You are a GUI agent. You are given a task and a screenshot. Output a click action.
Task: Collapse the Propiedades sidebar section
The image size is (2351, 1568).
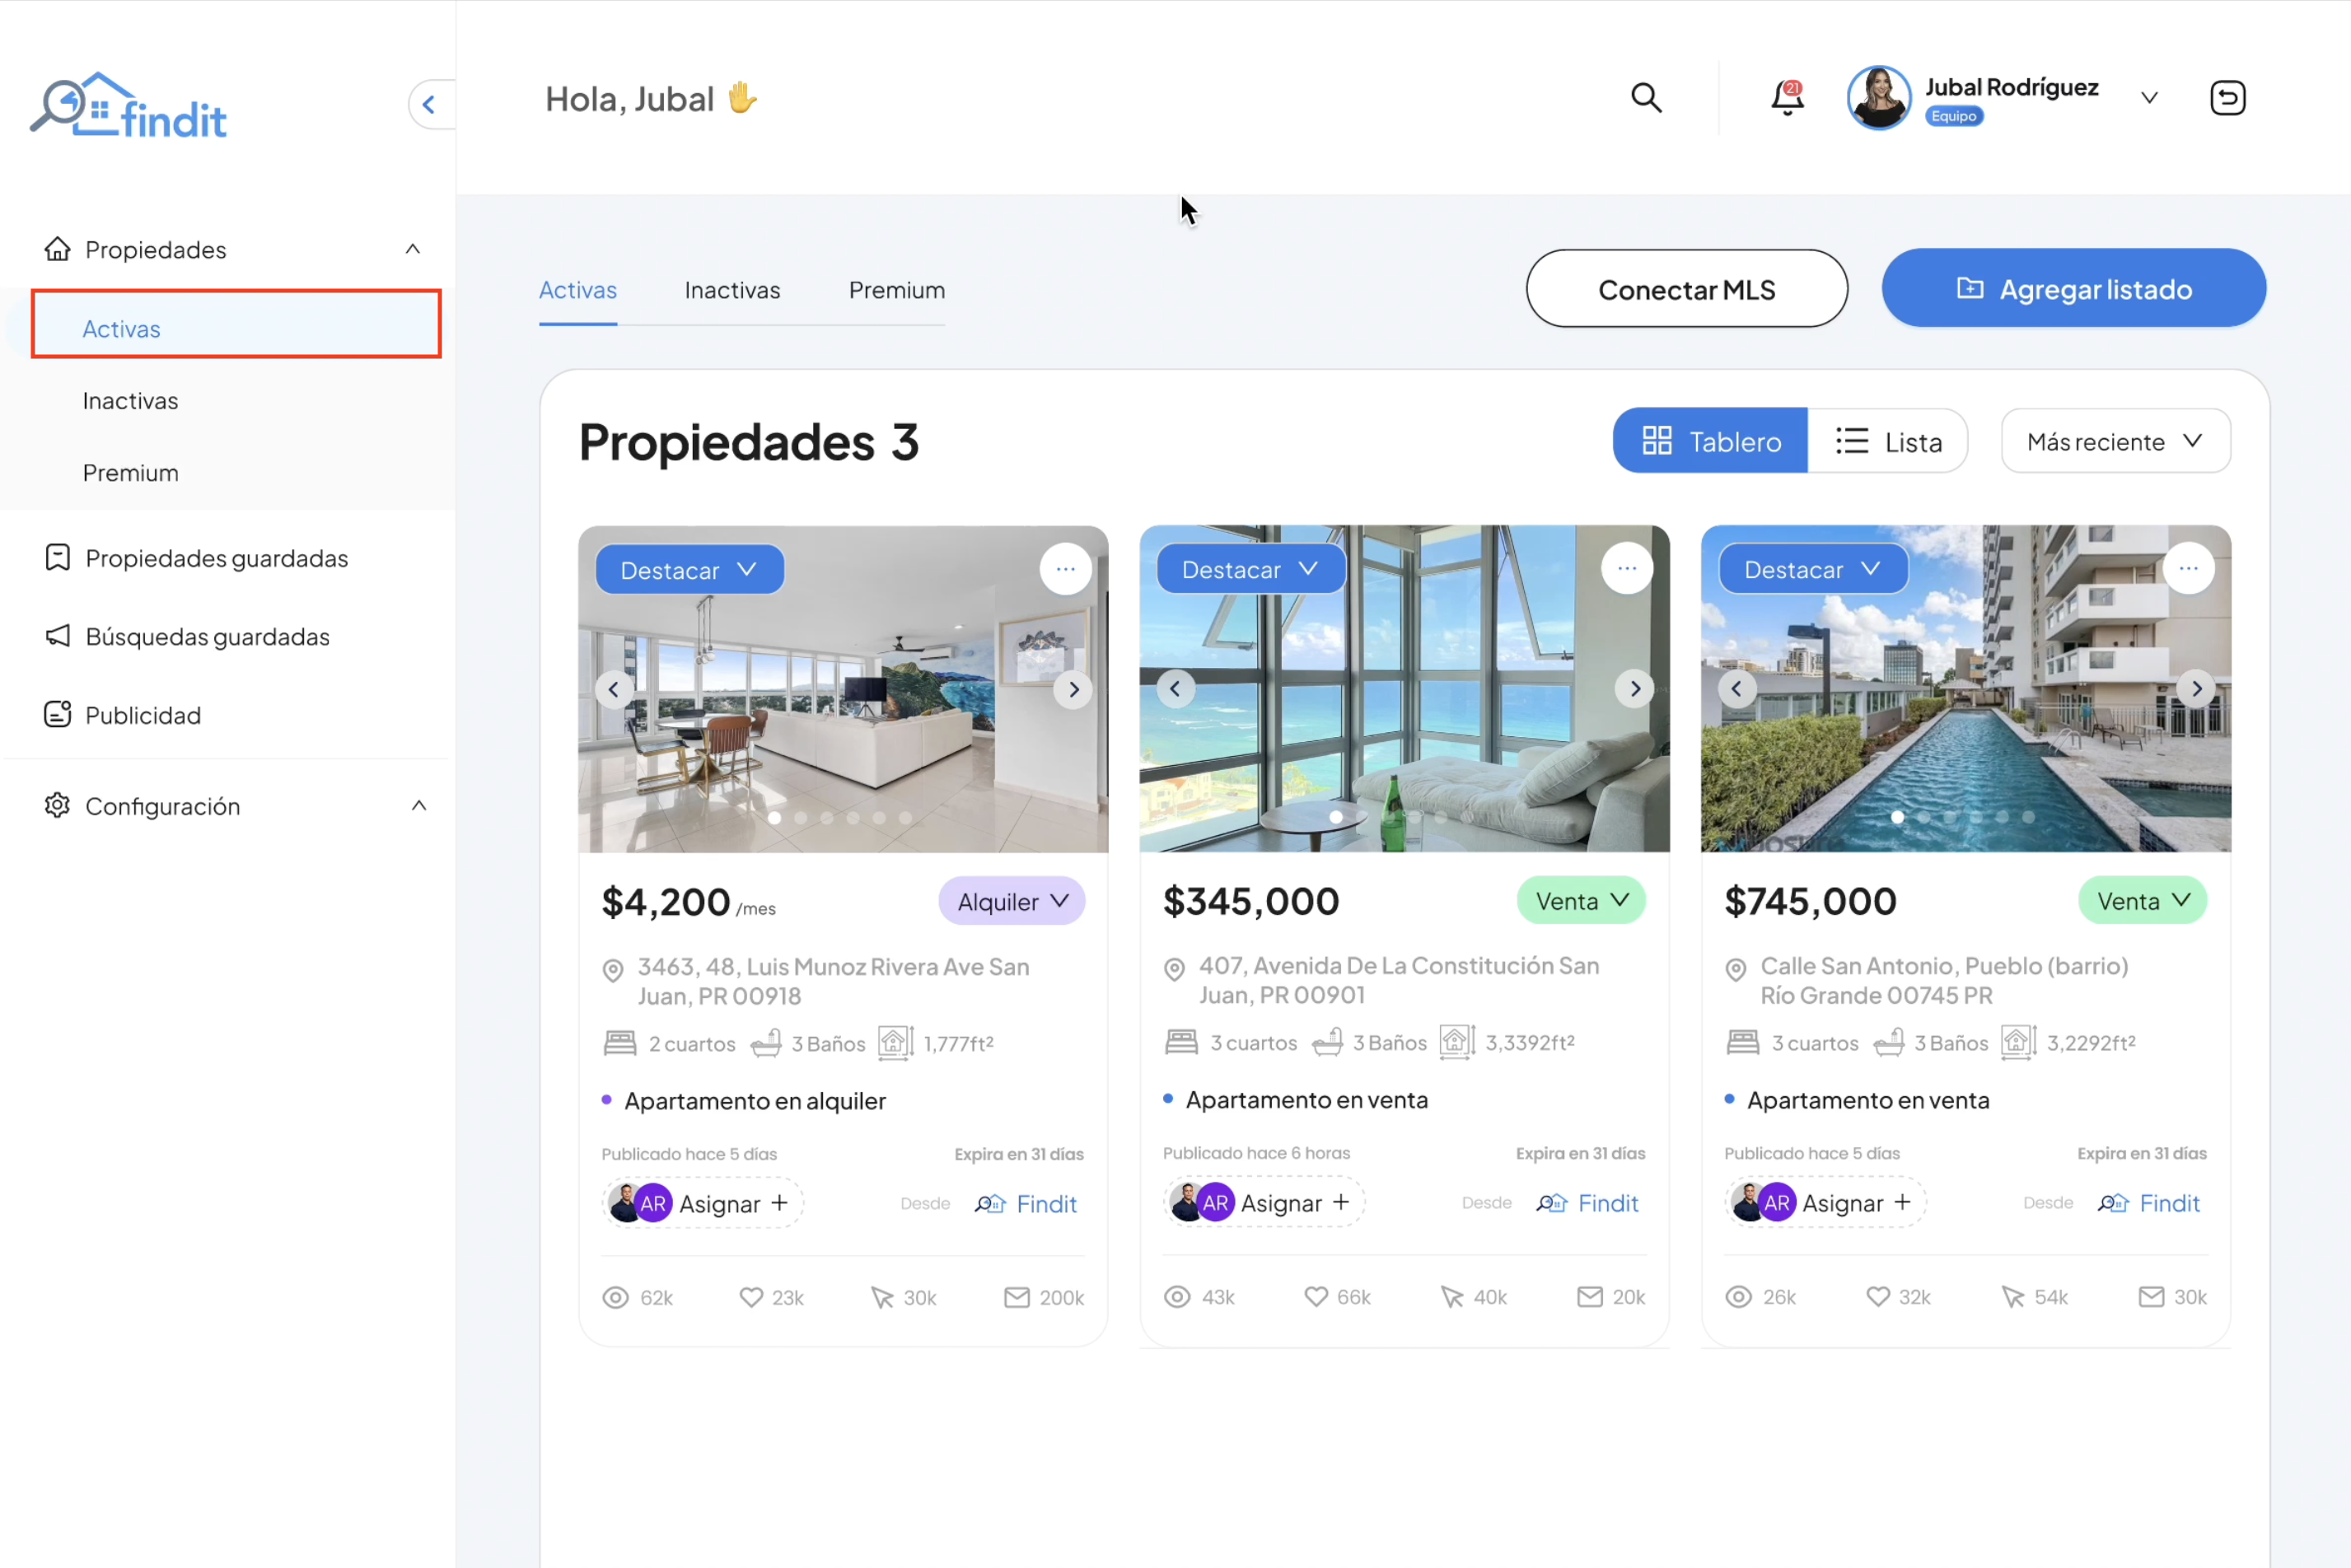point(412,249)
